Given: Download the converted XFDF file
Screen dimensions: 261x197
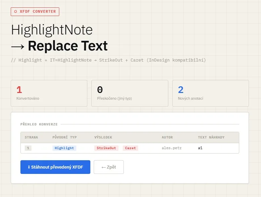Looking at the screenshot, I should (55, 167).
